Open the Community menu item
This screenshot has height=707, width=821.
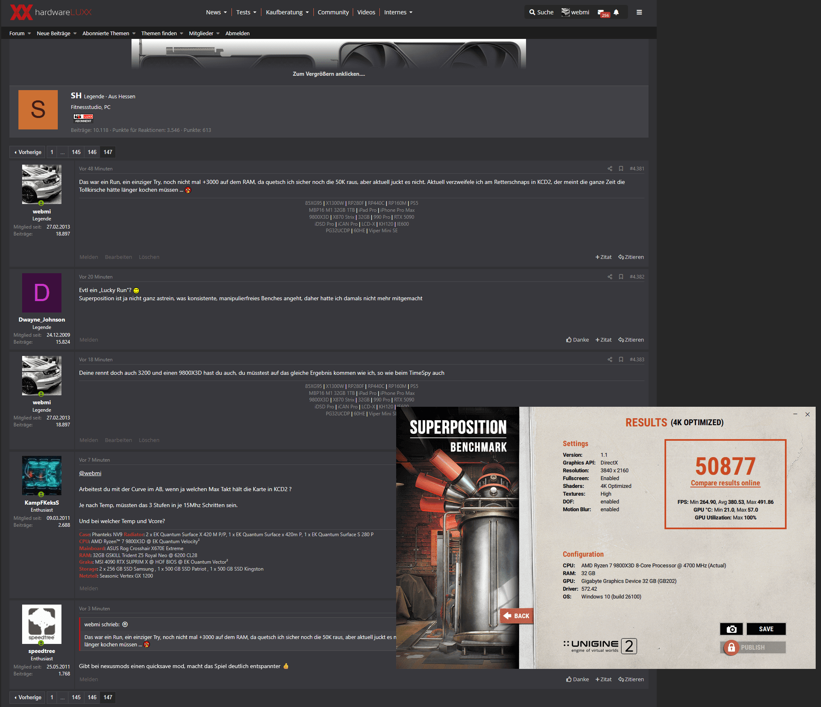[333, 12]
